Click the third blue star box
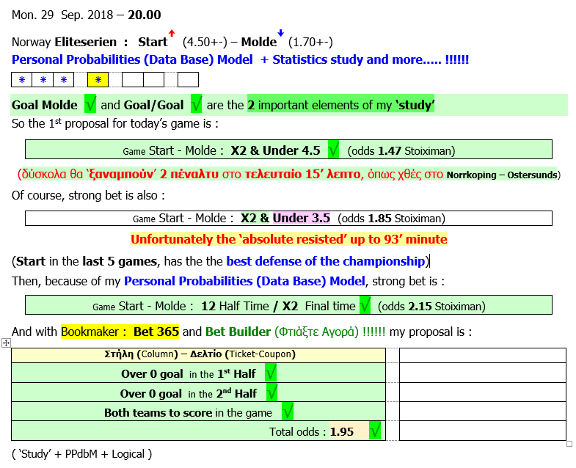 (64, 80)
